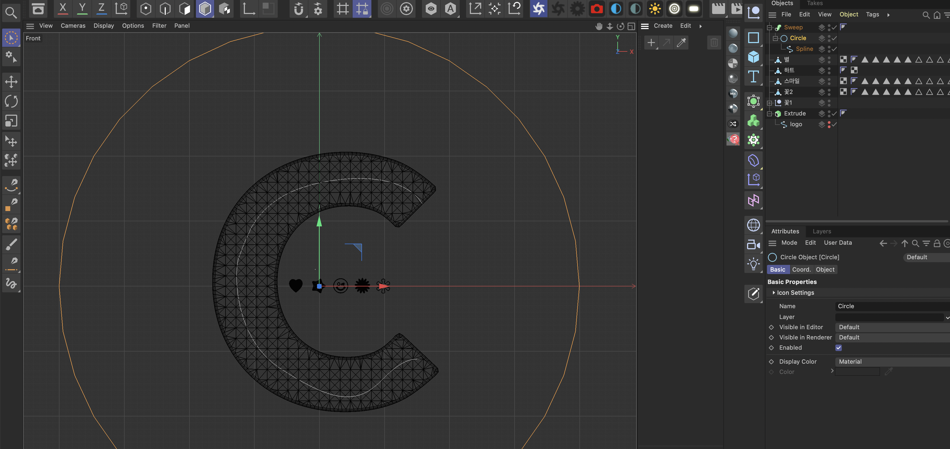Toggle Sweep object enable checkmark

click(834, 28)
